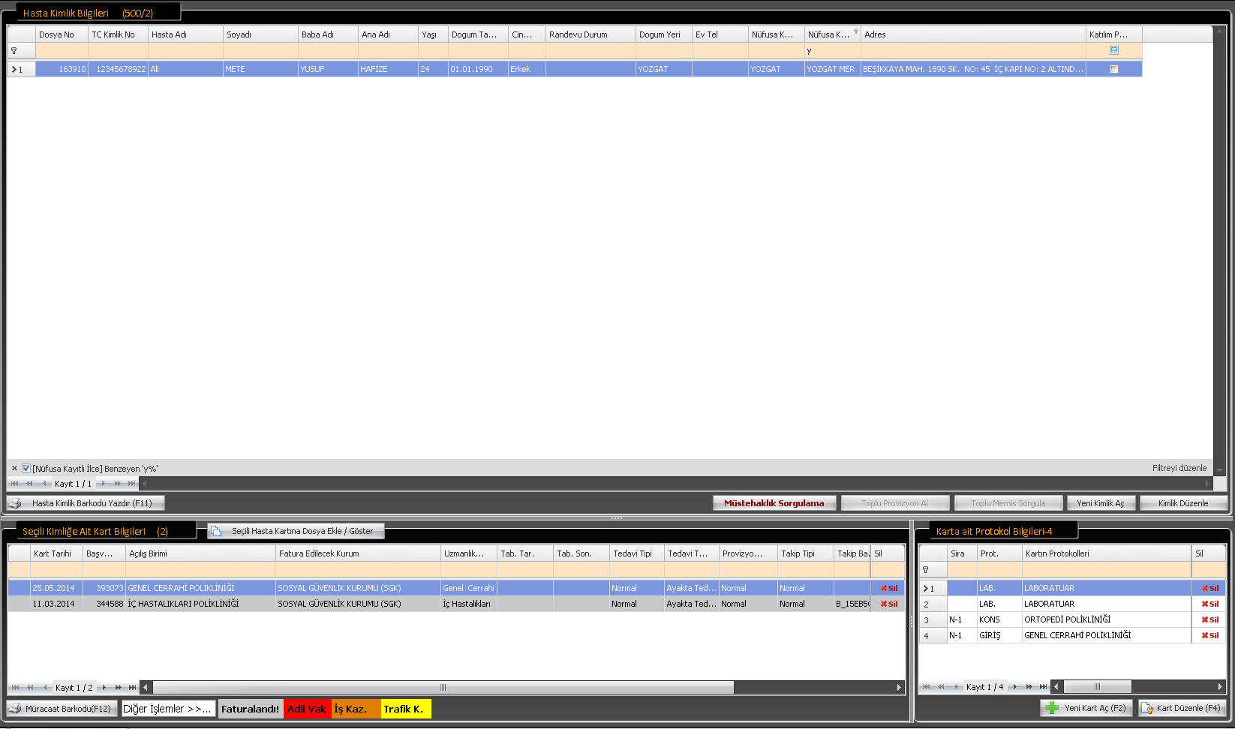
Task: Click the orange İş Kaz. legend swatch
Action: click(x=356, y=709)
